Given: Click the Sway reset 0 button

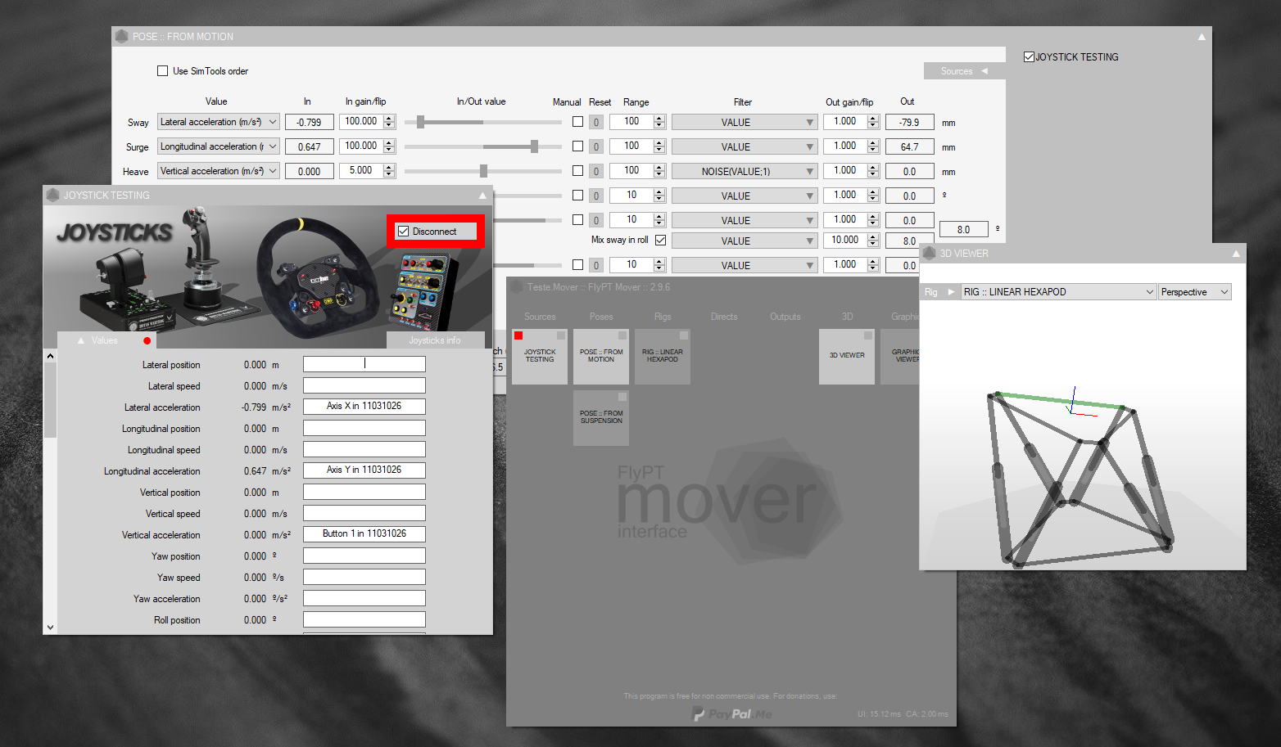Looking at the screenshot, I should click(x=596, y=123).
